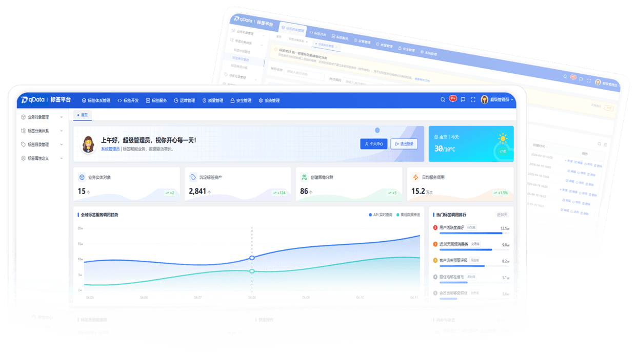
Task: Click sun weather icon on 南京 card
Action: click(502, 138)
